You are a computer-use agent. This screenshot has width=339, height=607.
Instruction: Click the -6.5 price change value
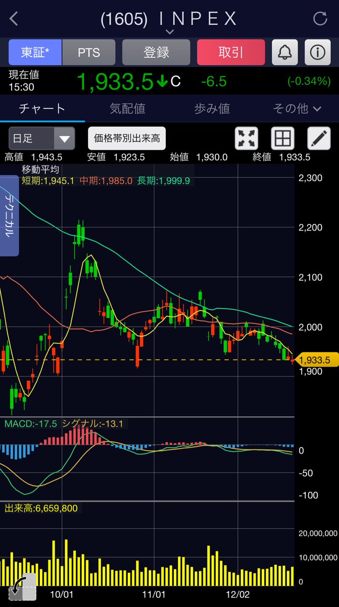214,81
